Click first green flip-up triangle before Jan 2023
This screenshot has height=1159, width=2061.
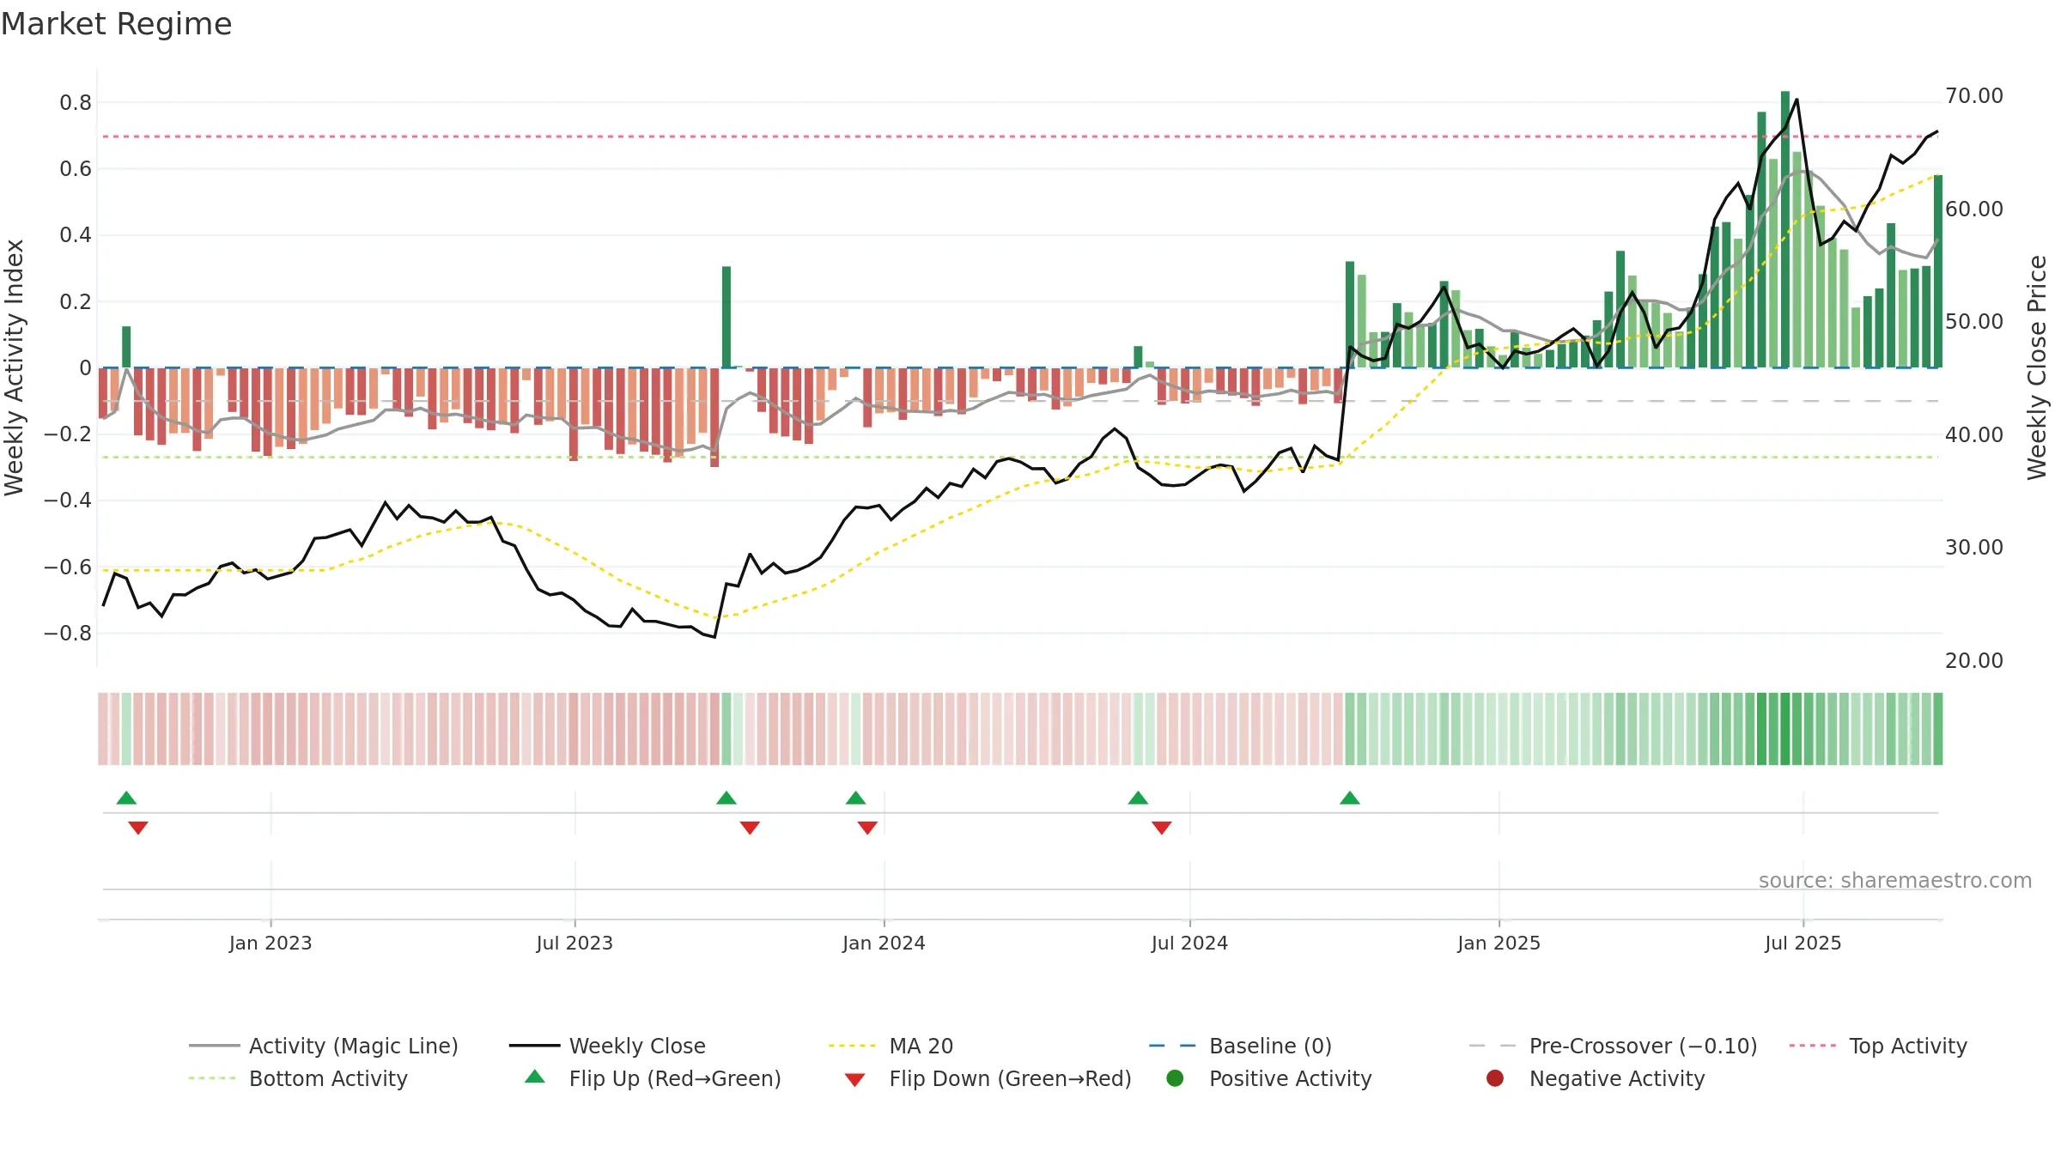point(126,798)
